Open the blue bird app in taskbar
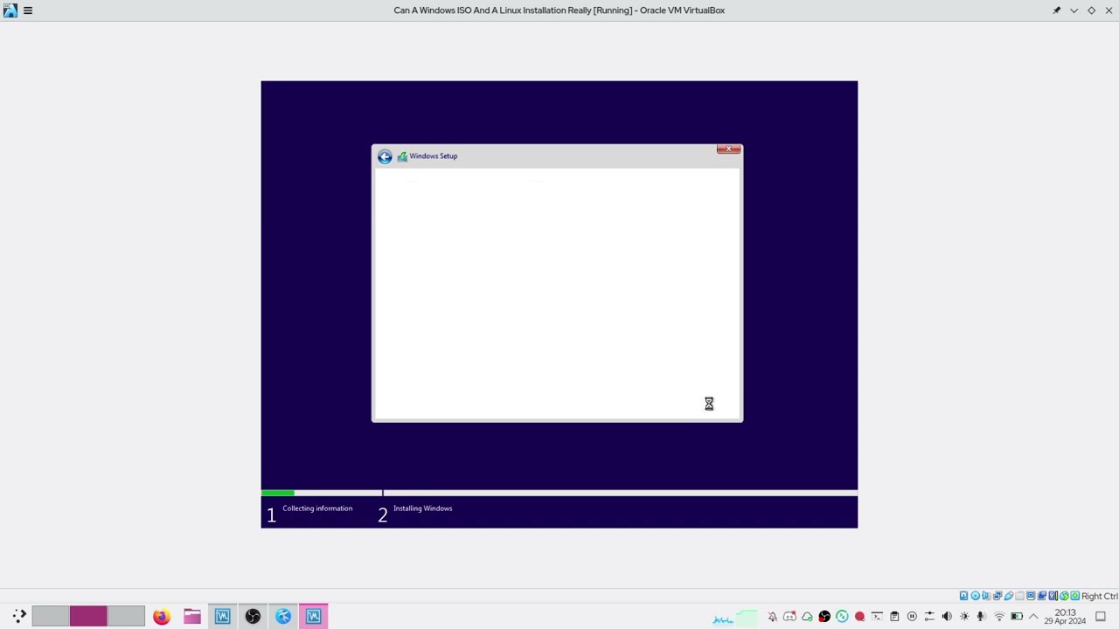This screenshot has height=629, width=1119. pyautogui.click(x=283, y=617)
